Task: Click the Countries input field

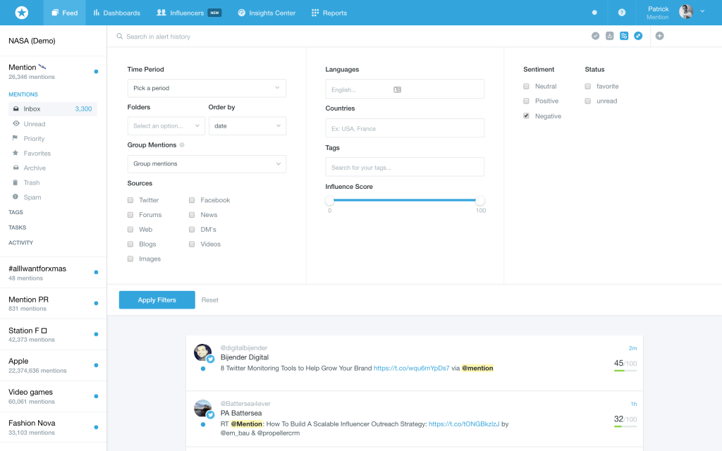Action: [405, 128]
